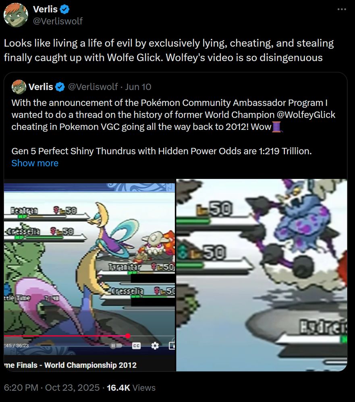355x402 pixels.
Task: Open the shiny Thundurus close-up image
Action: [262, 275]
